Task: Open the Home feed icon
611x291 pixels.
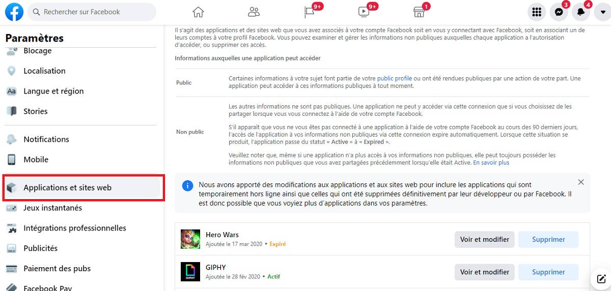Action: click(198, 12)
